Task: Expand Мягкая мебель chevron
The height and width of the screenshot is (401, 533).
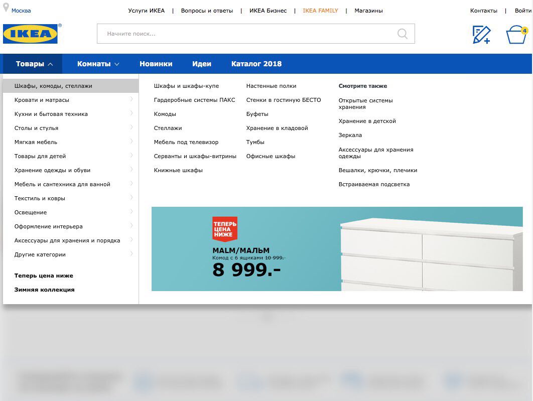Action: [x=131, y=142]
